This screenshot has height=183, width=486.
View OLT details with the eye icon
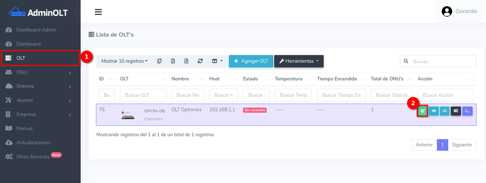pos(434,111)
